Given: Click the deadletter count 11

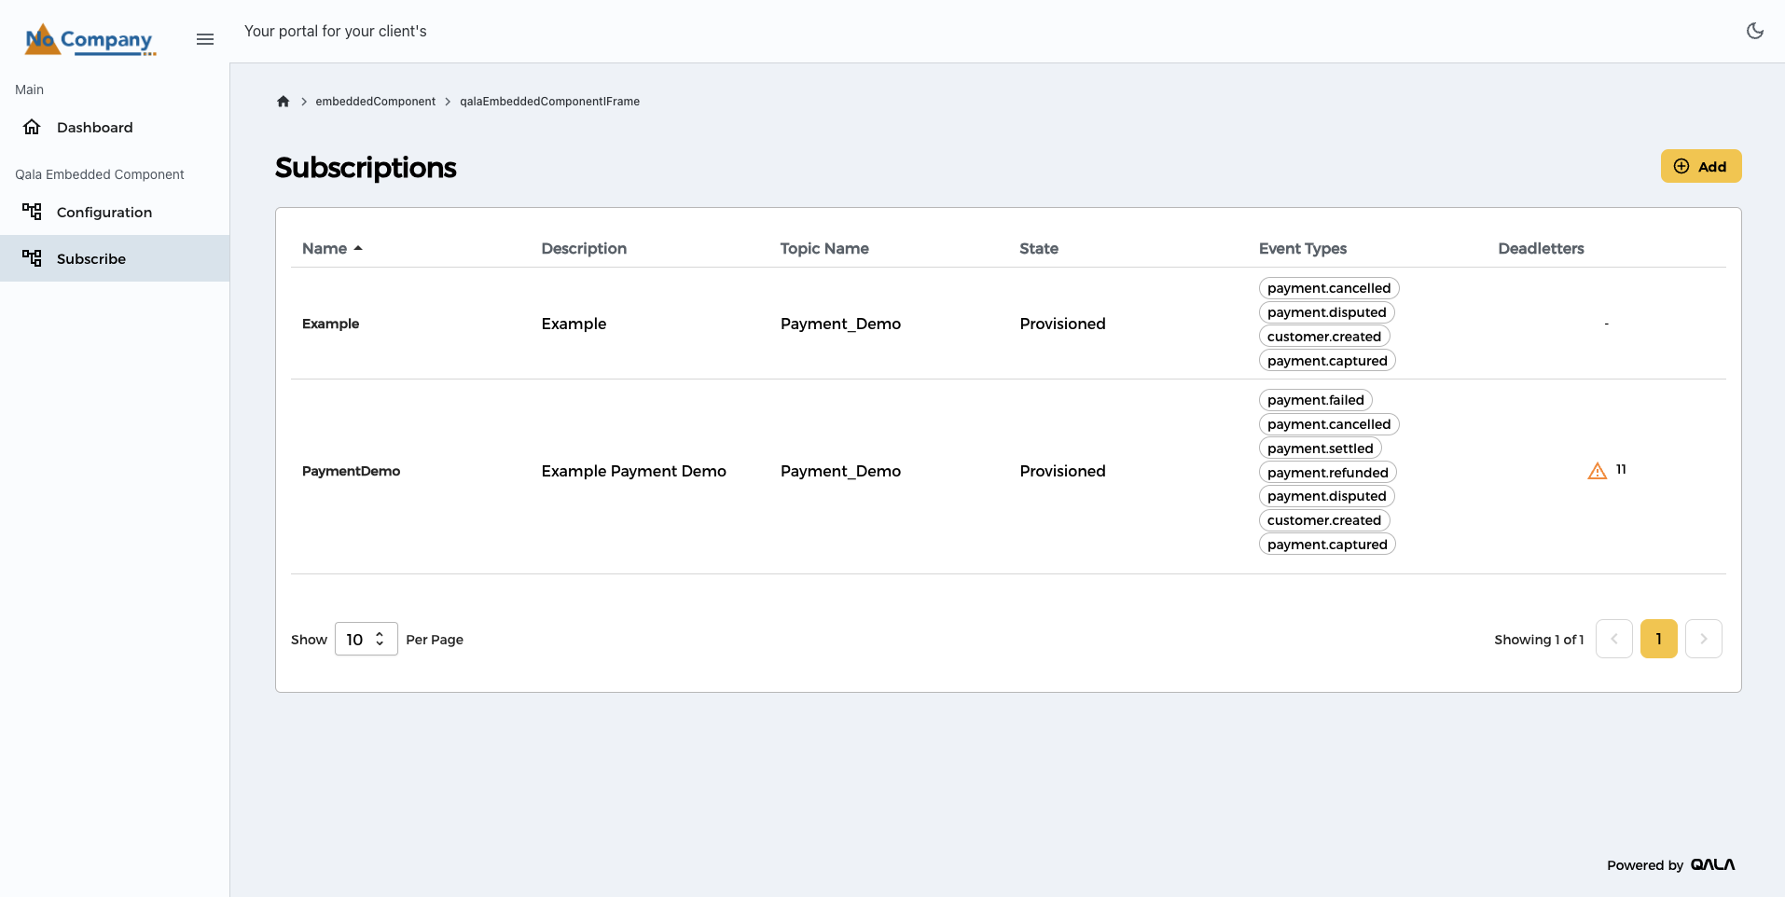Looking at the screenshot, I should point(1621,469).
